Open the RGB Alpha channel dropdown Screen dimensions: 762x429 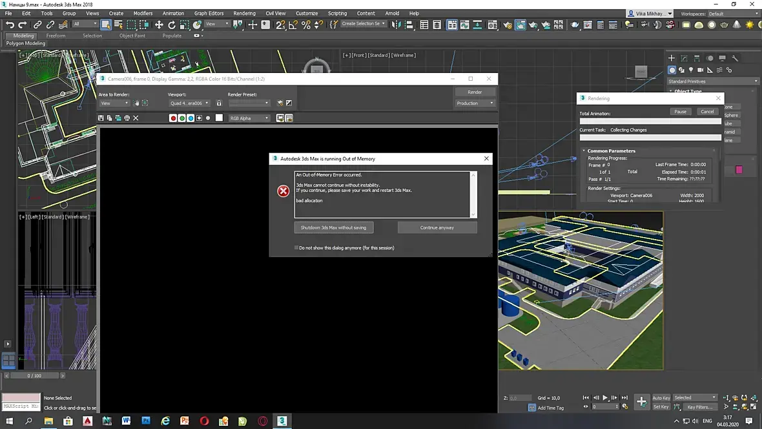tap(249, 118)
